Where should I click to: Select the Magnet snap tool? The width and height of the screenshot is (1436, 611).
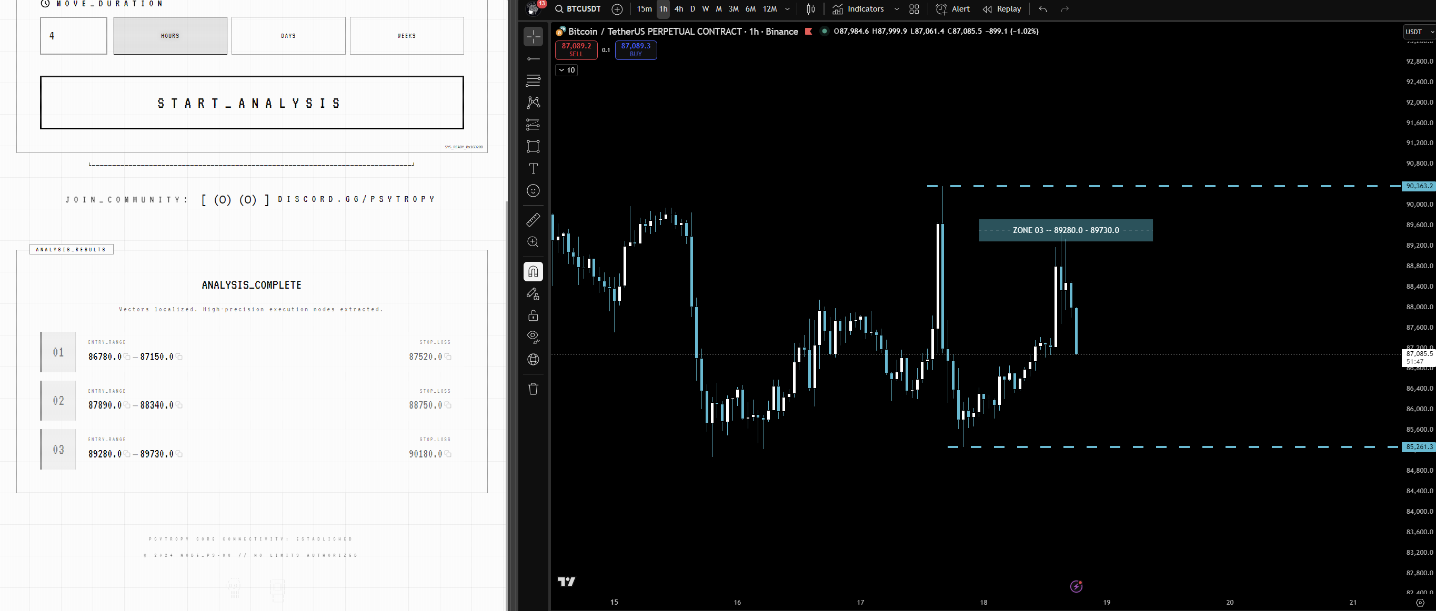[533, 272]
